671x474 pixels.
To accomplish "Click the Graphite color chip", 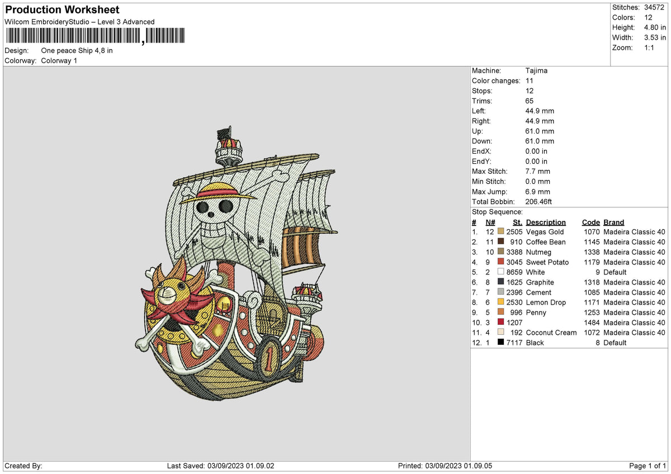I will [500, 282].
